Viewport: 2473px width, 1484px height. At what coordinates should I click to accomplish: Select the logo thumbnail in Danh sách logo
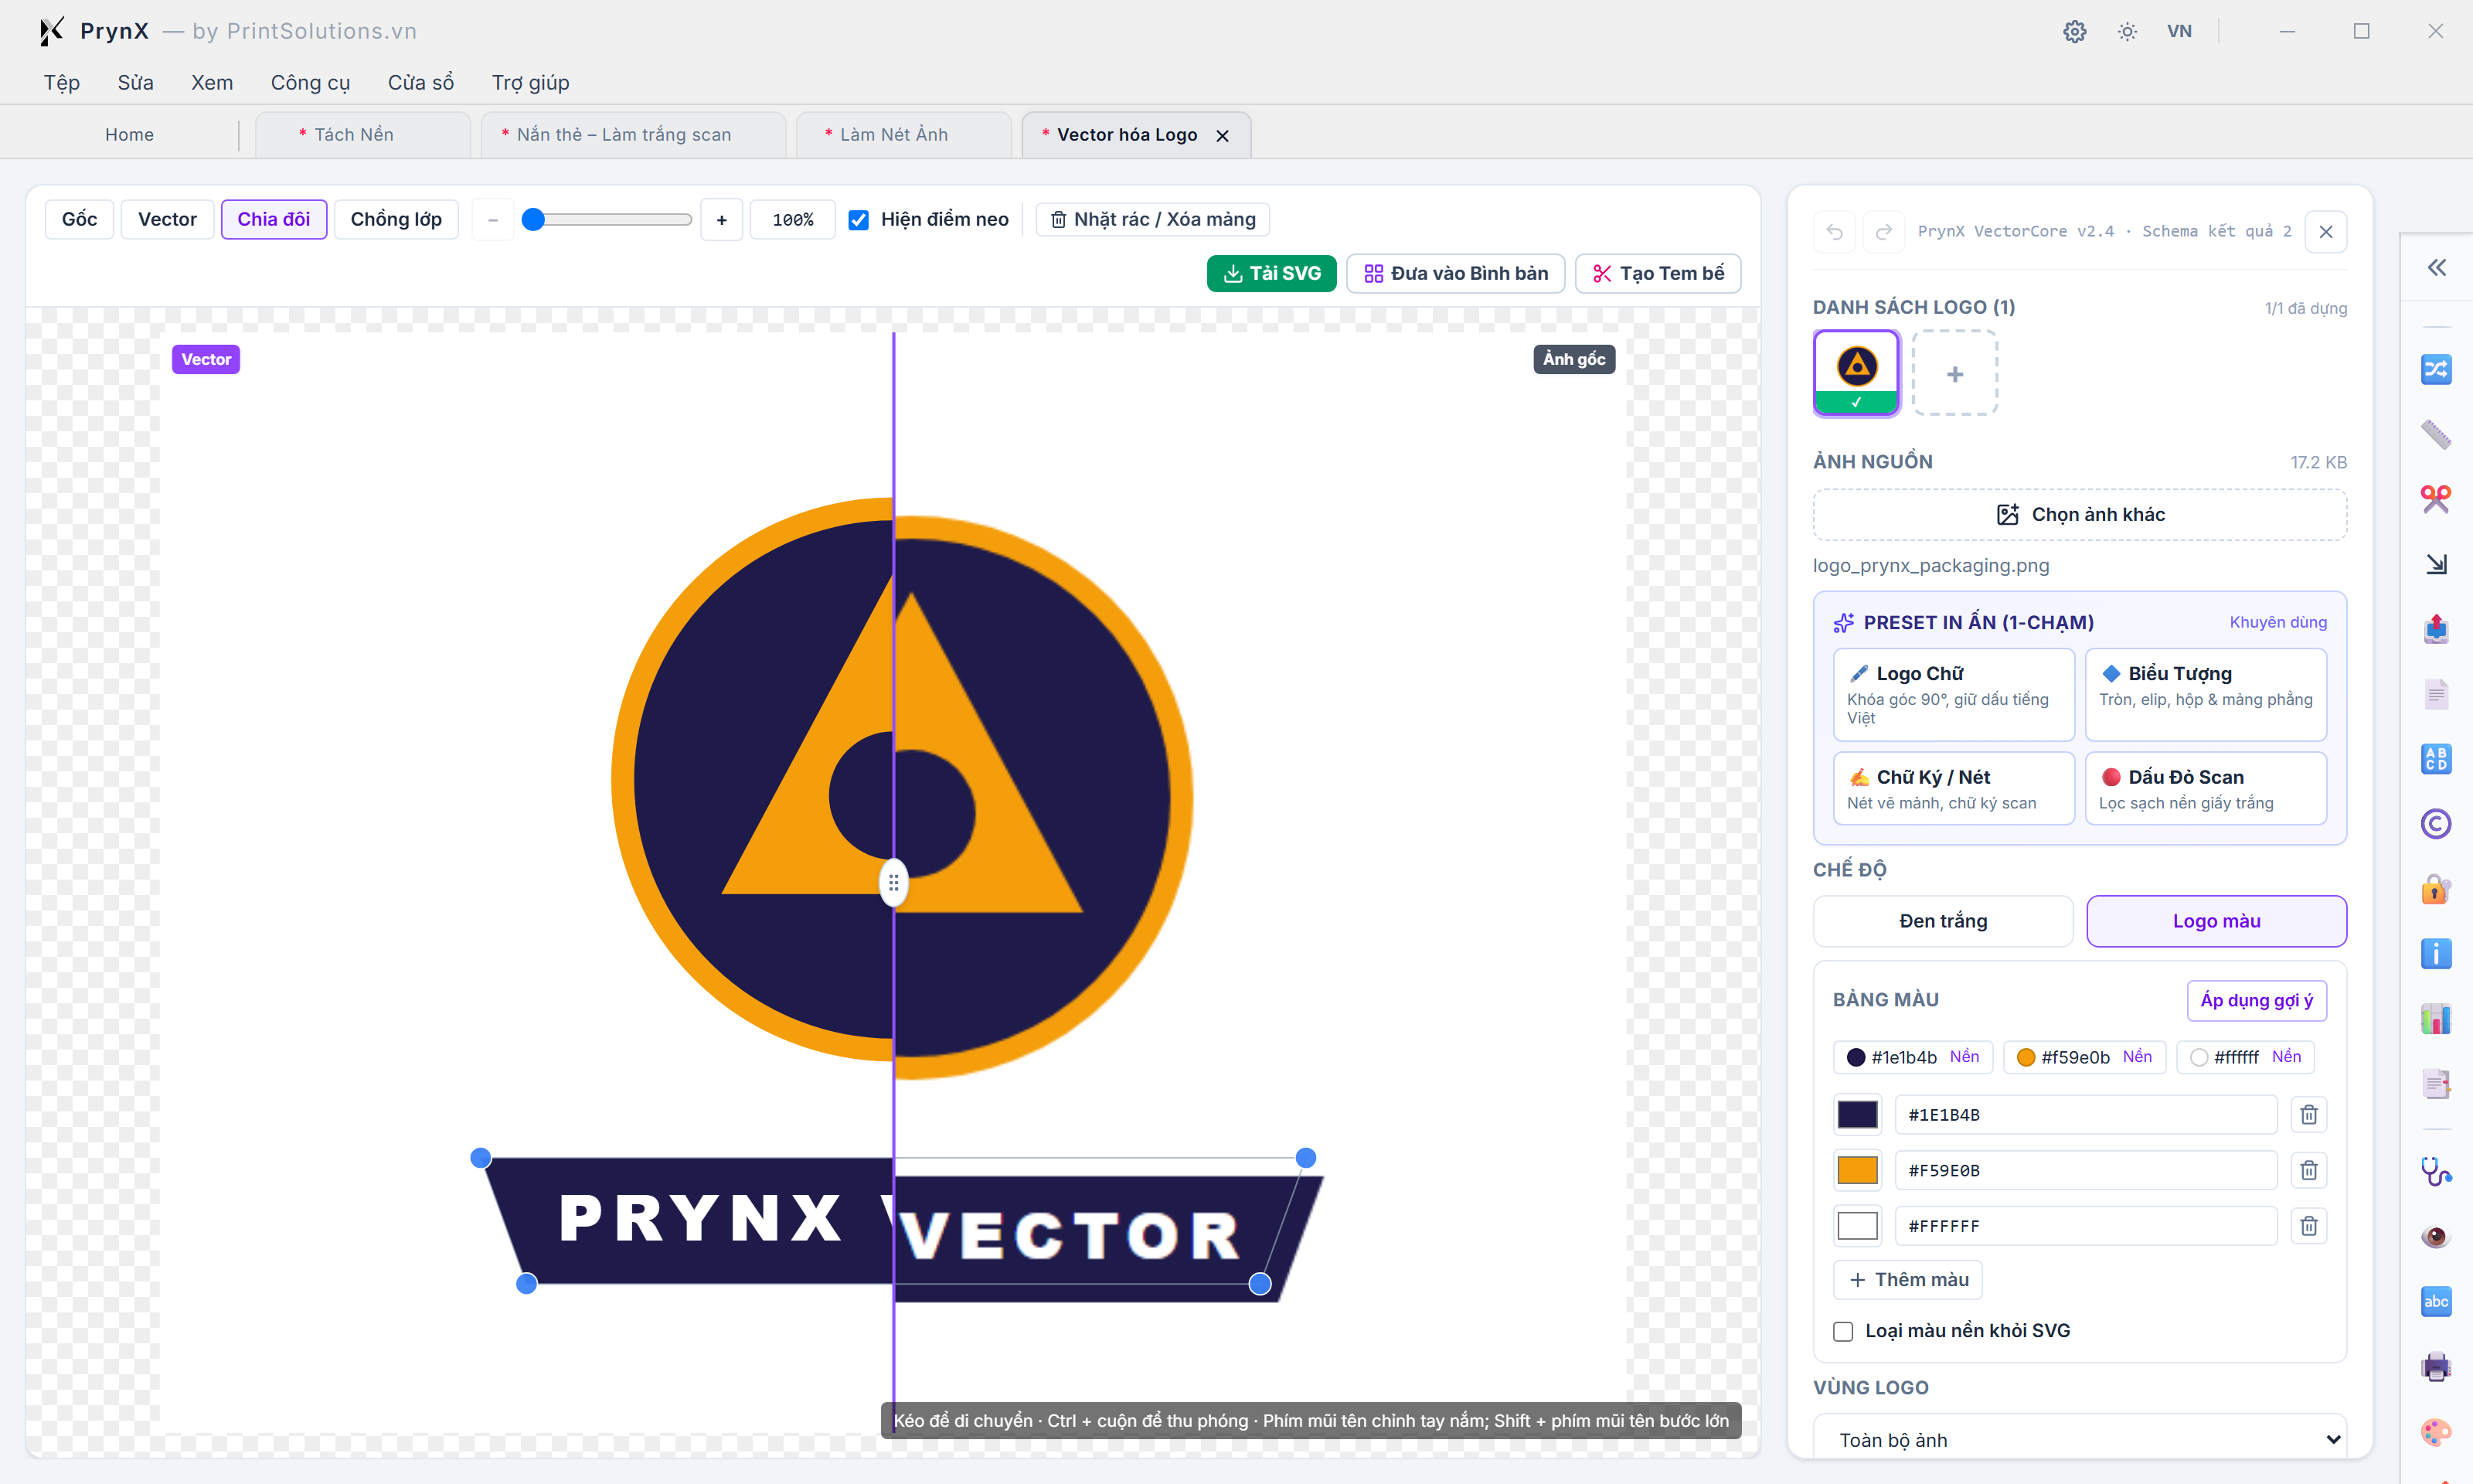1856,372
